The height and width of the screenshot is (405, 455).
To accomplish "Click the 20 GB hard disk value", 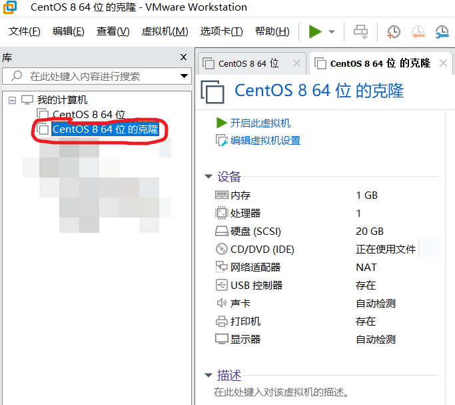I will pos(370,232).
